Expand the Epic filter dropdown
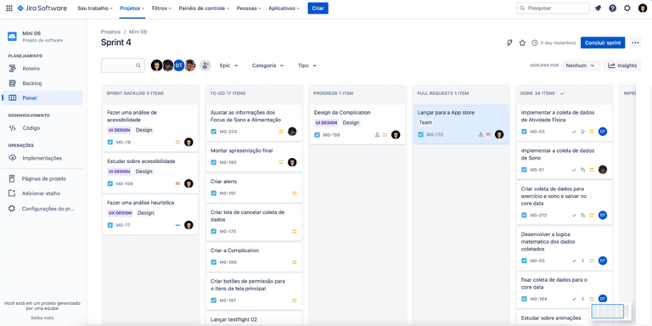Screen dimensions: 652x326 (228, 65)
